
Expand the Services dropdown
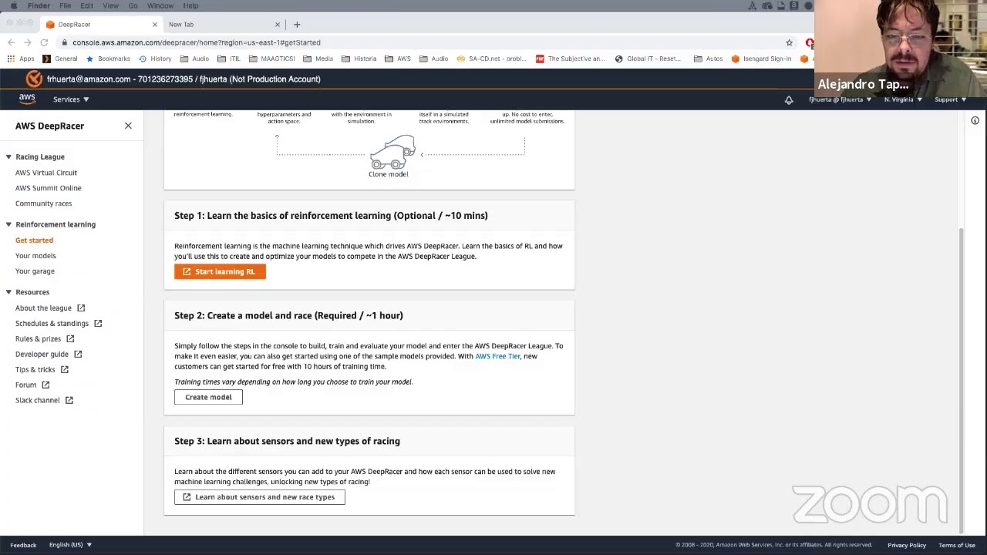[71, 99]
